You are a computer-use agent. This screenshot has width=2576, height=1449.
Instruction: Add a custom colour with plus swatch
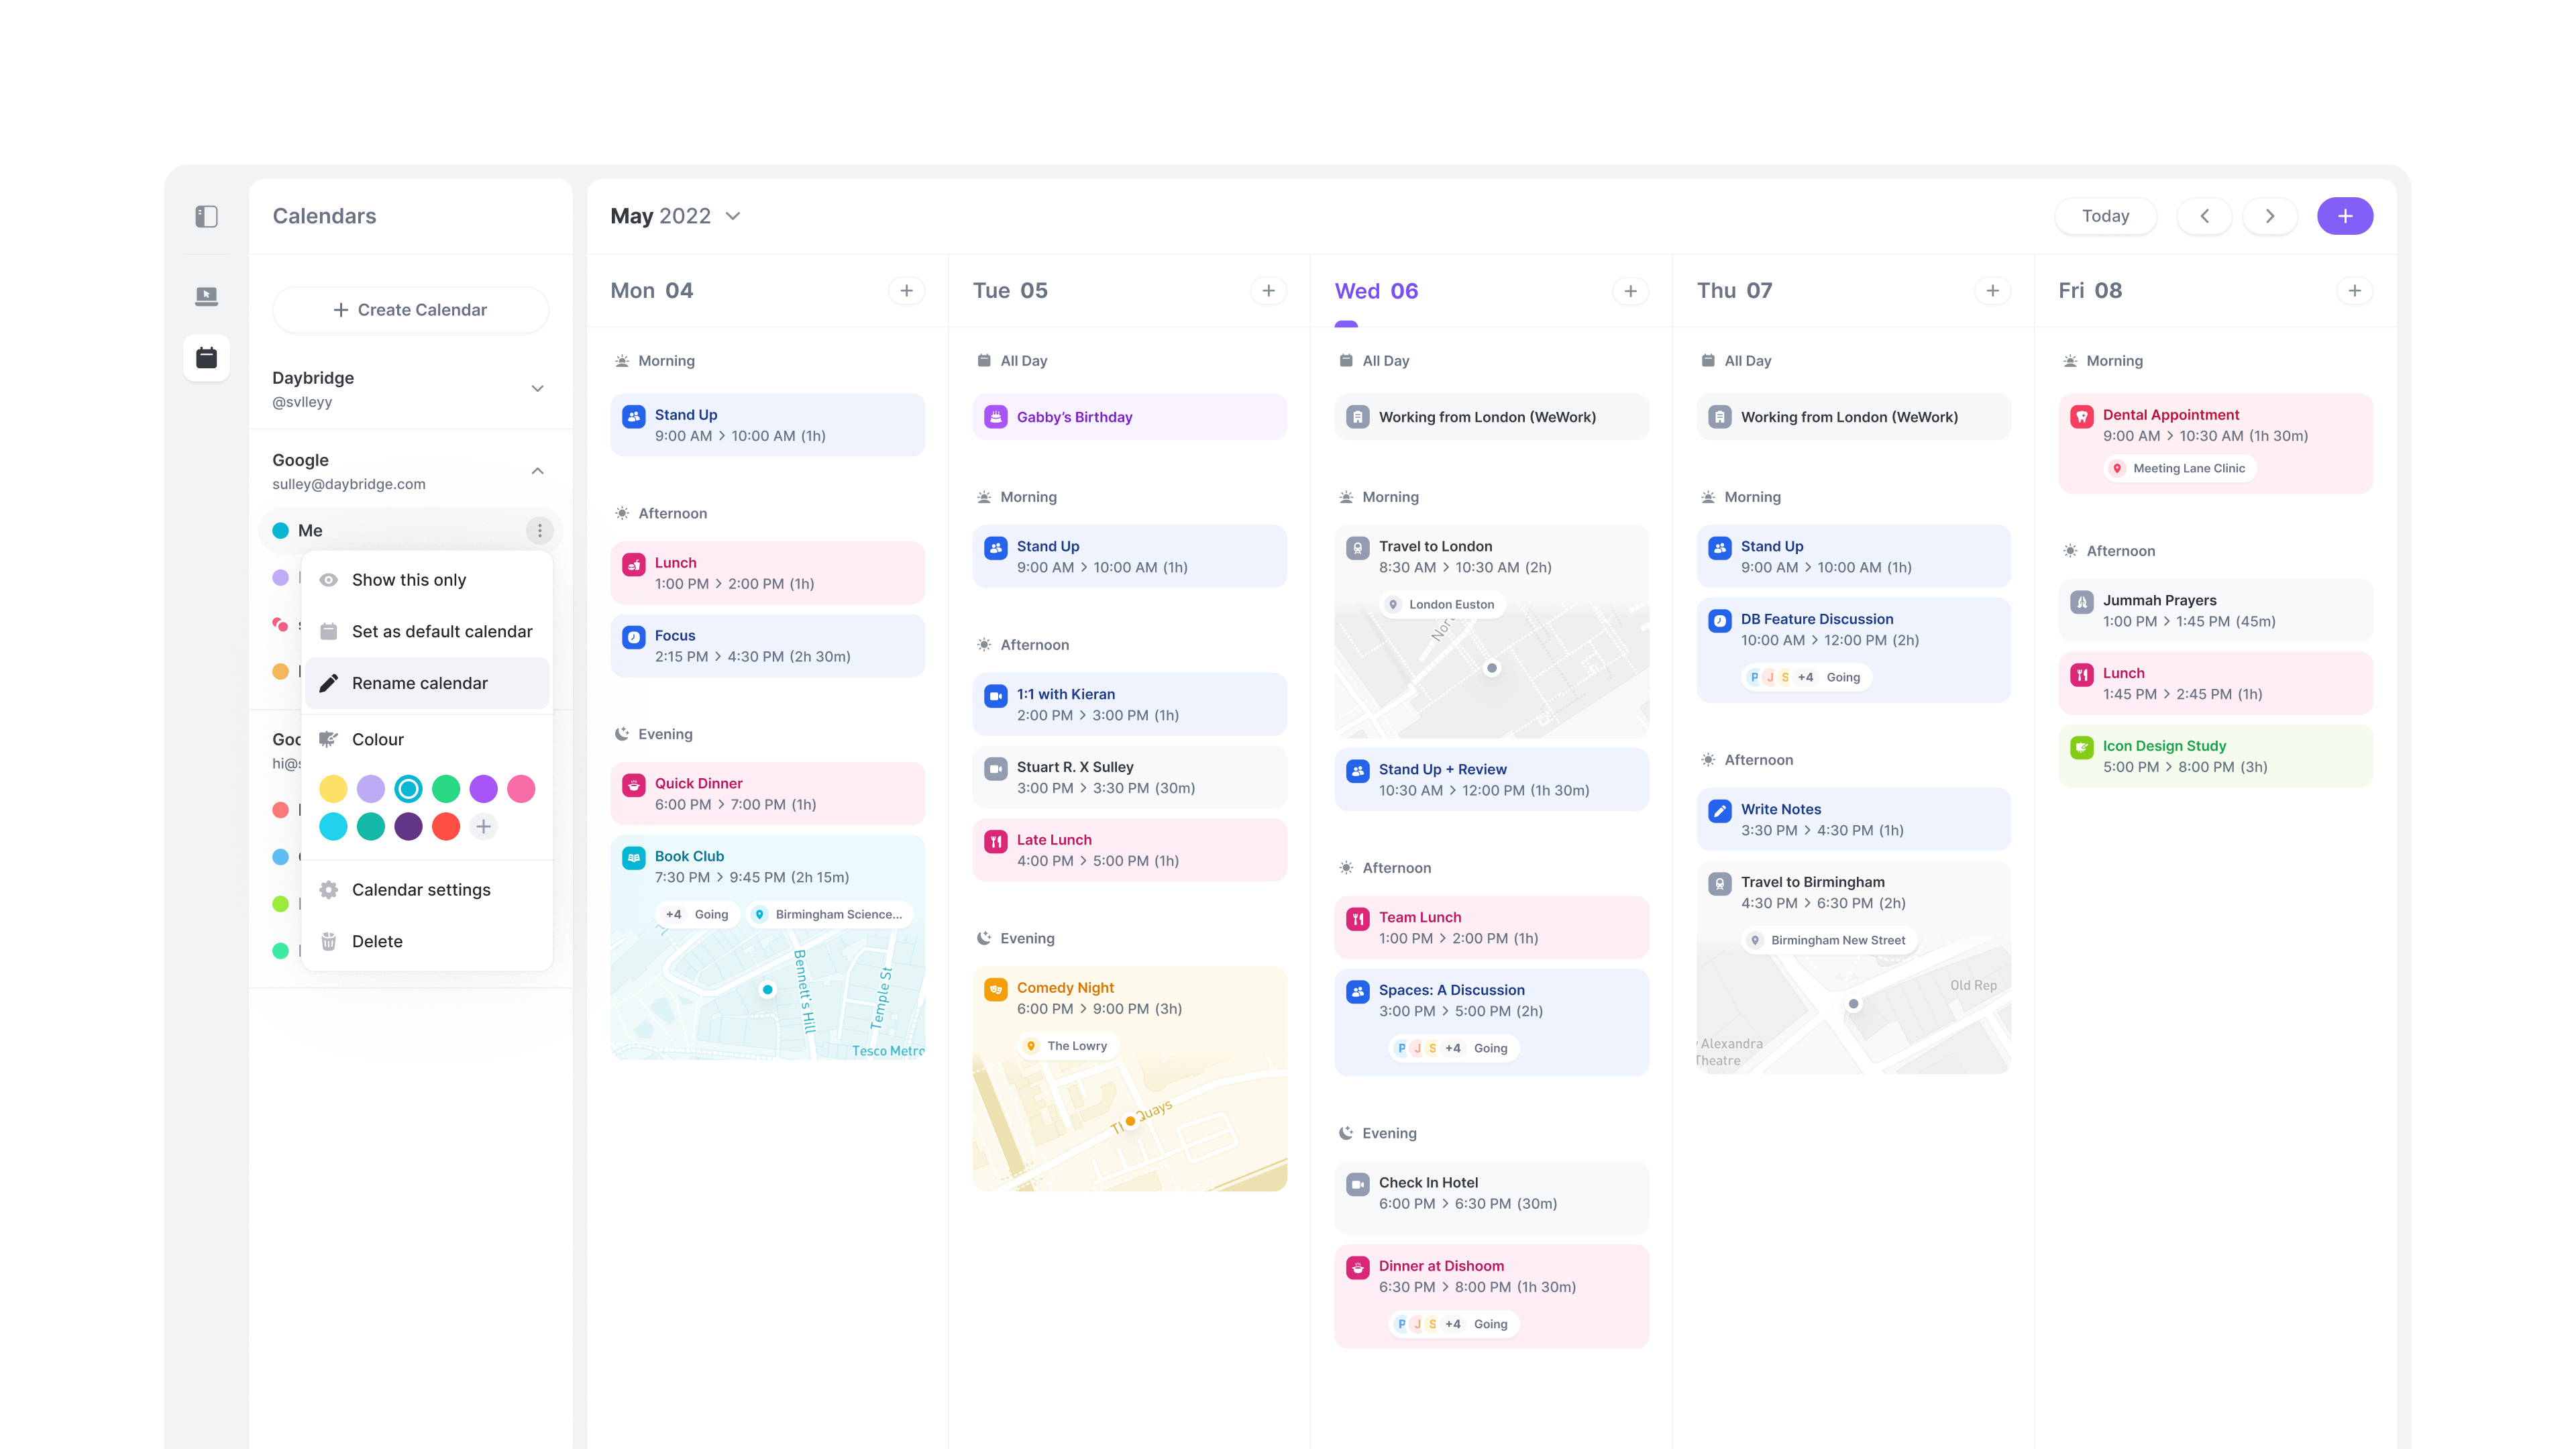pos(483,827)
